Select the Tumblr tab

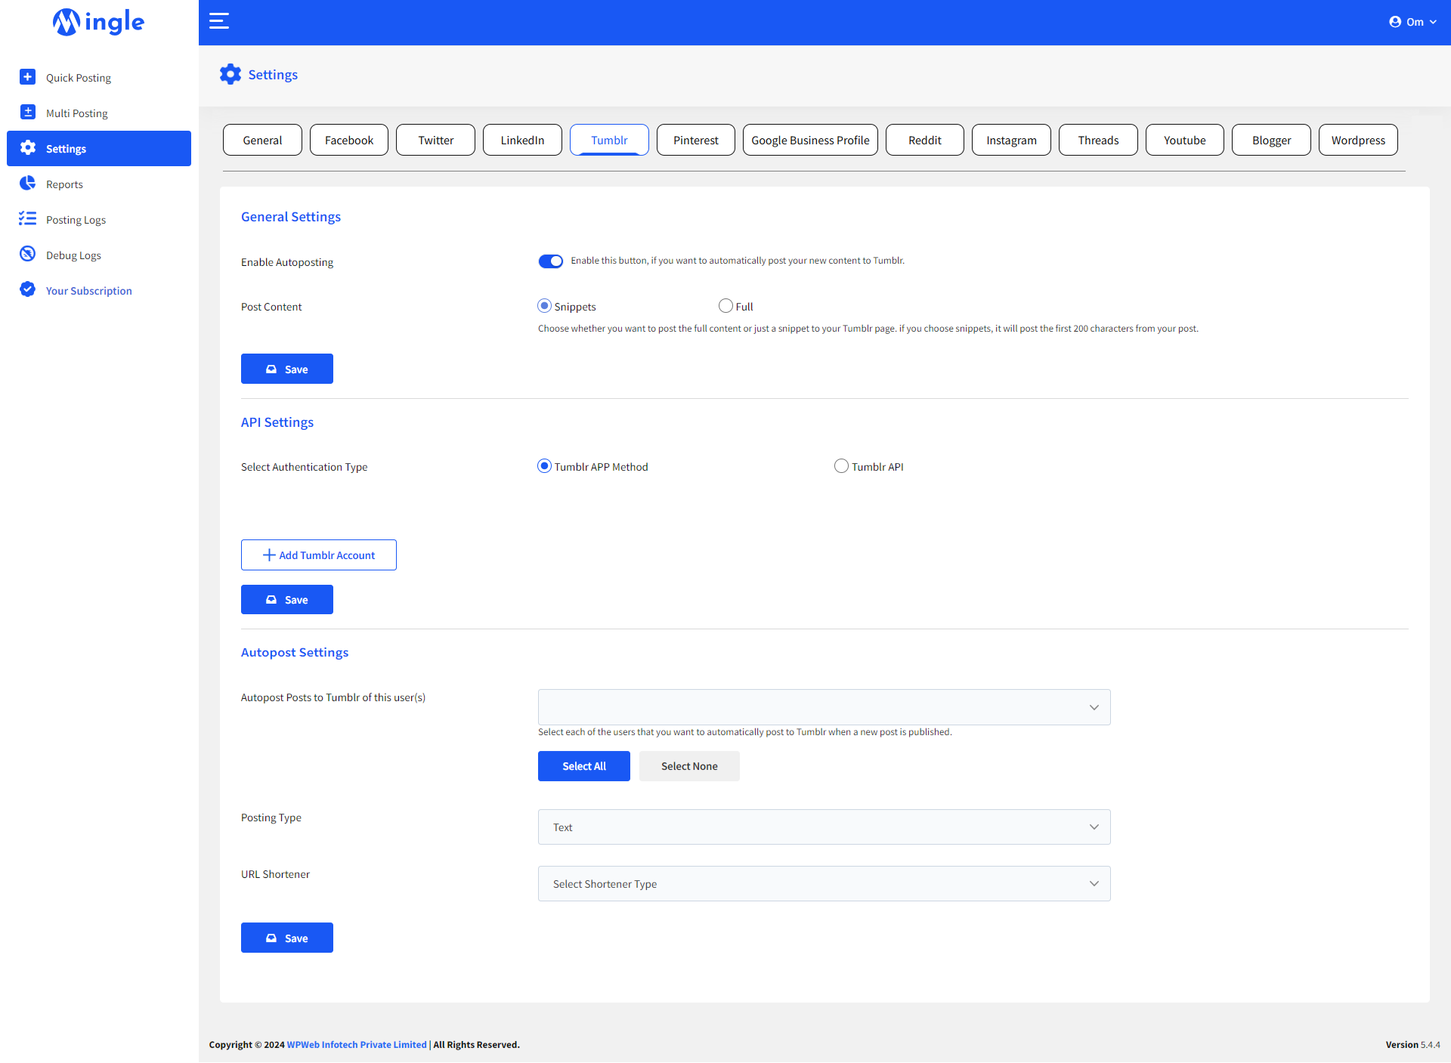pos(609,140)
